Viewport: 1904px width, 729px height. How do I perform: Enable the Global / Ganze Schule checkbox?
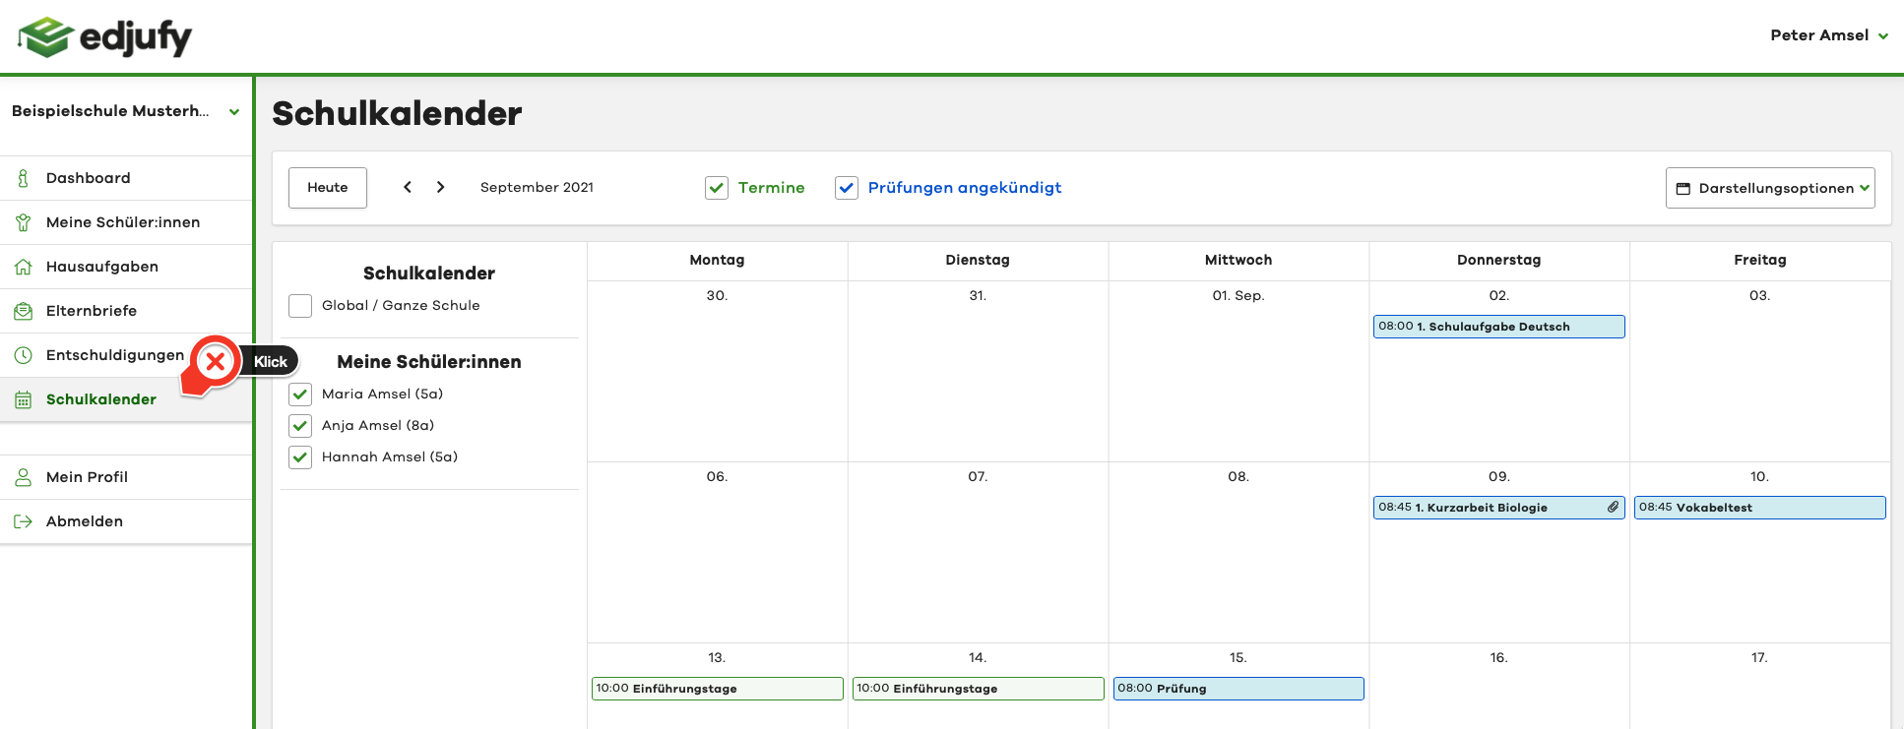click(300, 306)
